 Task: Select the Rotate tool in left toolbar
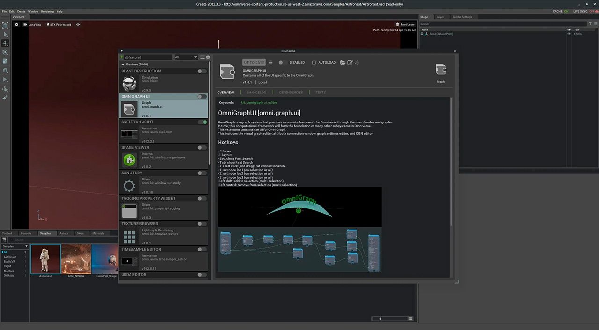point(5,52)
